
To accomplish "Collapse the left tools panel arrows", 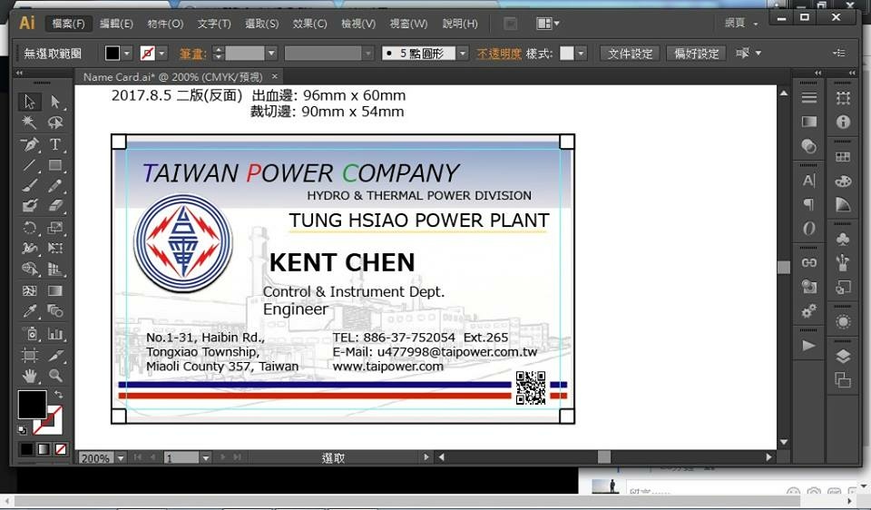I will (x=19, y=73).
